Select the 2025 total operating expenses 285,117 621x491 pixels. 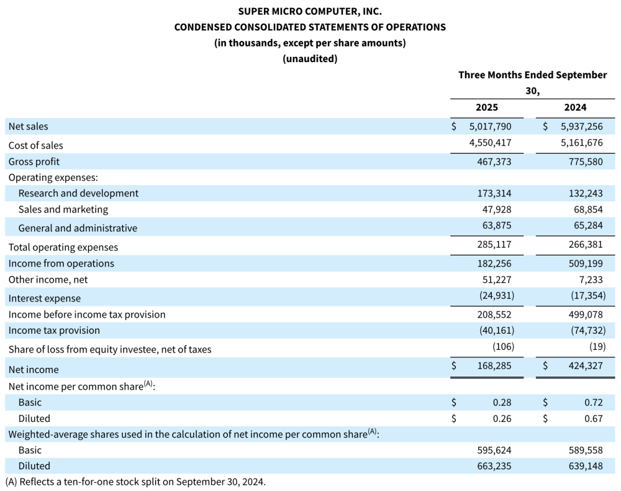coord(494,245)
